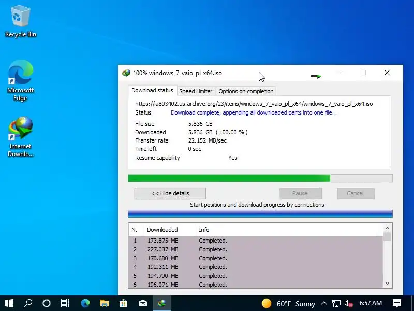Switch to the Speed Limiter tab
Image resolution: width=414 pixels, height=311 pixels.
pos(196,91)
